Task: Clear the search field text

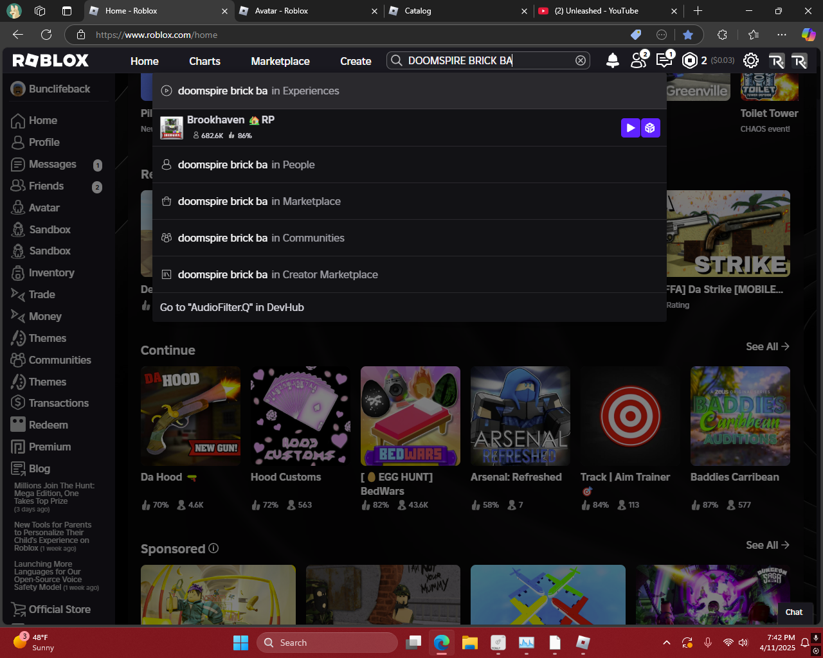Action: tap(581, 60)
